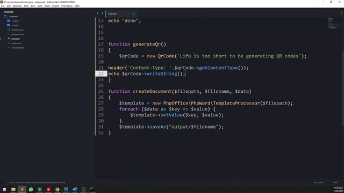Select index.php in the sidebar
The height and width of the screenshot is (193, 344).
[16, 39]
